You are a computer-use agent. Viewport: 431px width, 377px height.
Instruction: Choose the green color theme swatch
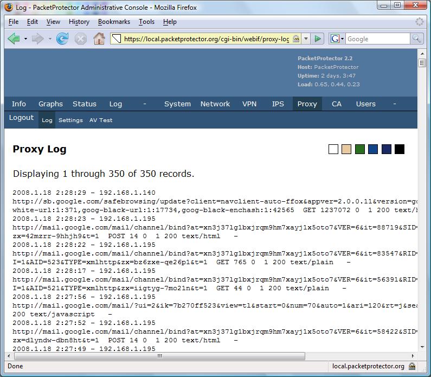[360, 149]
